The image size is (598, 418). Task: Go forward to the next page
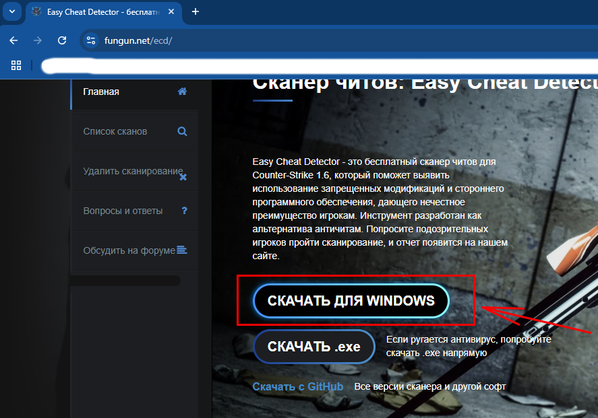click(37, 40)
